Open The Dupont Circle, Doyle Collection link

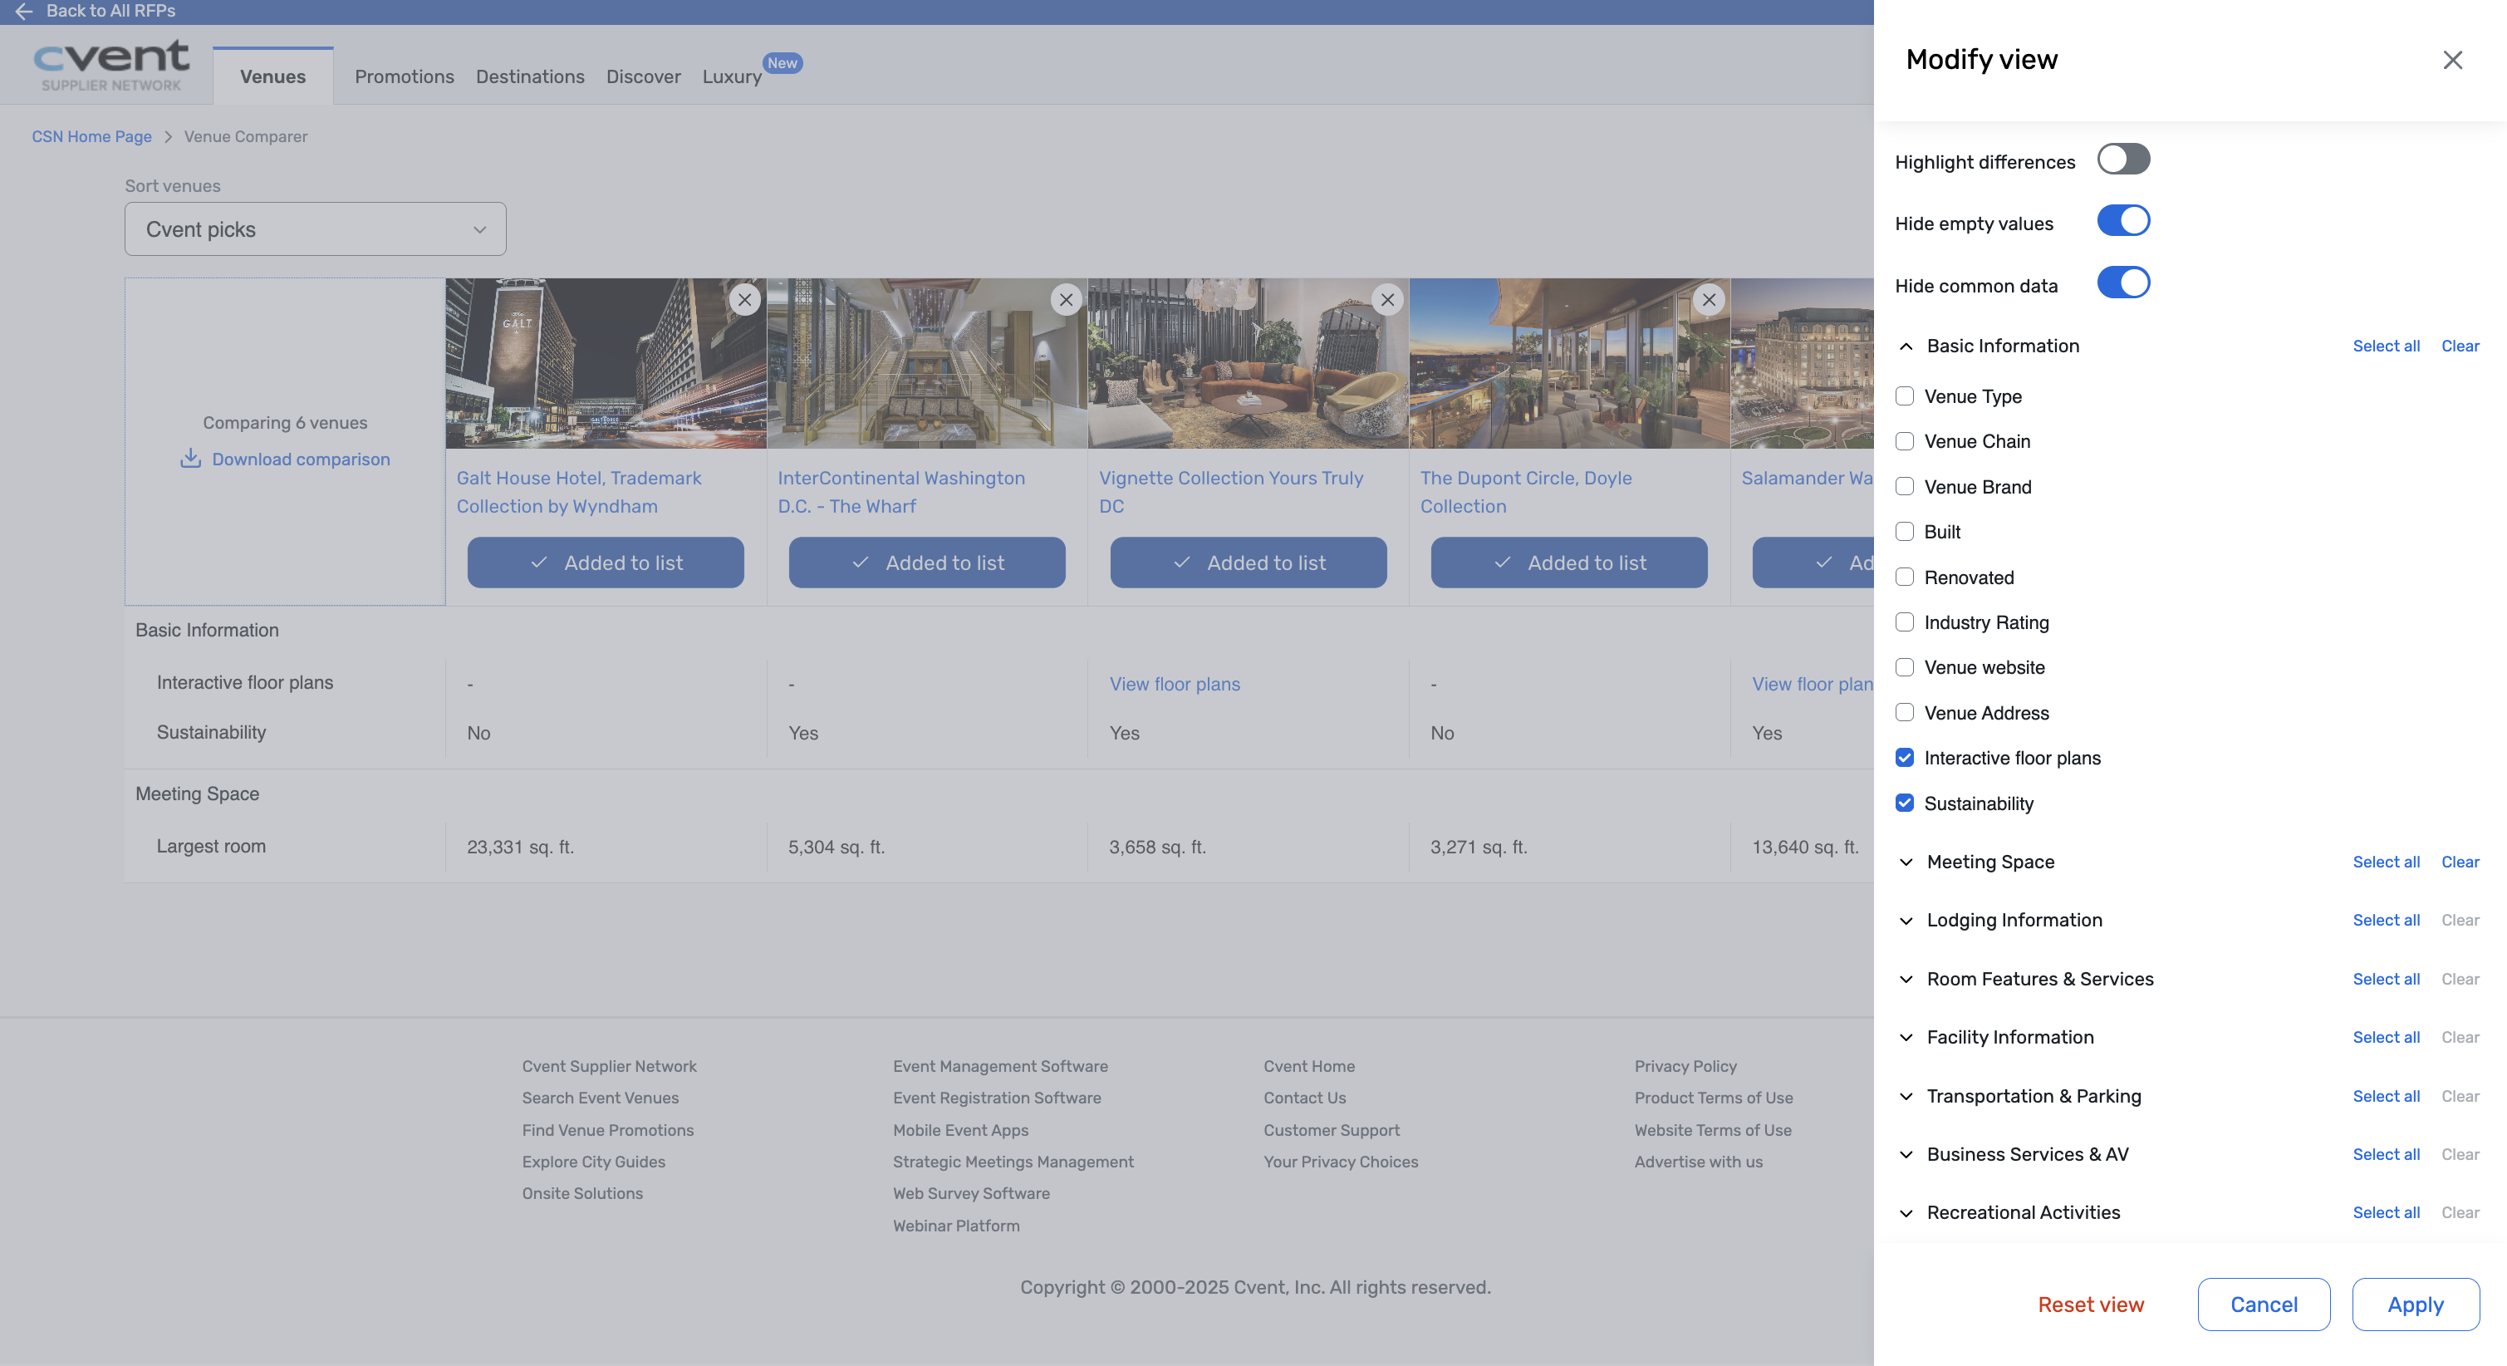(1525, 492)
